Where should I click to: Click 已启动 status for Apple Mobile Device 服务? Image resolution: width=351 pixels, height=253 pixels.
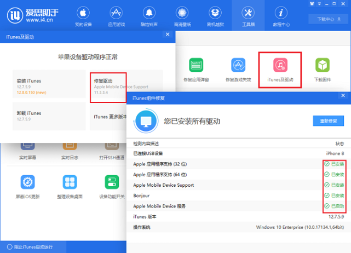(x=334, y=206)
